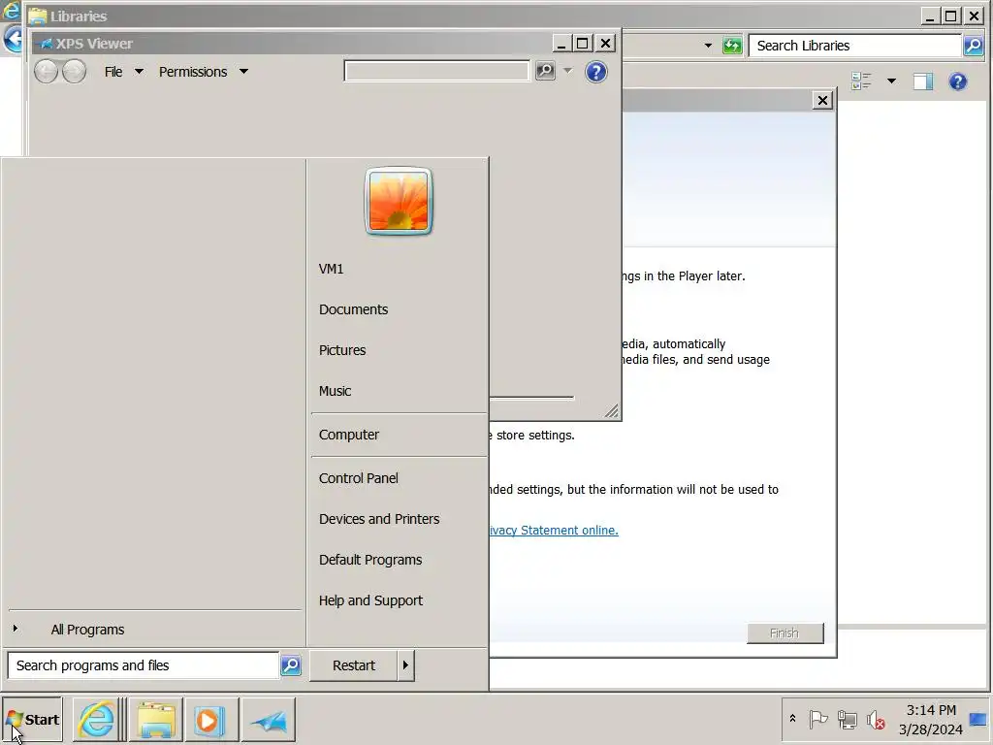The width and height of the screenshot is (993, 745).
Task: Click the XPS Viewer search text field
Action: pyautogui.click(x=436, y=71)
